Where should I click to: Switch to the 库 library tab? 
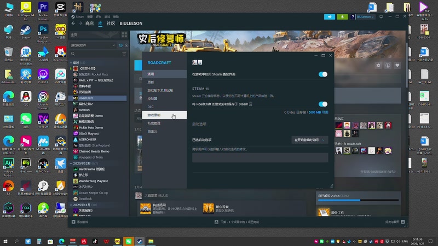point(100,24)
